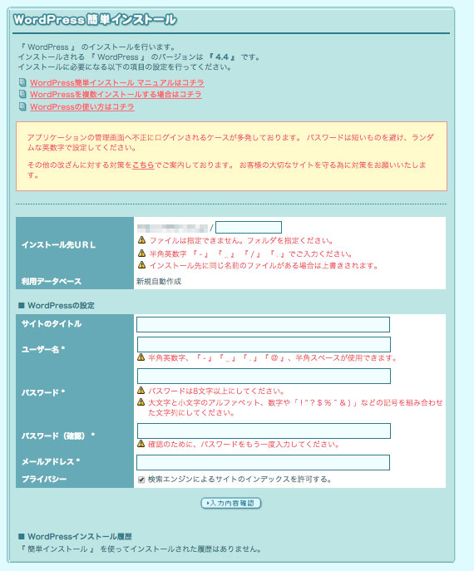The height and width of the screenshot is (571, 474).
Task: Focus the install URL folder input field
Action: tap(249, 227)
